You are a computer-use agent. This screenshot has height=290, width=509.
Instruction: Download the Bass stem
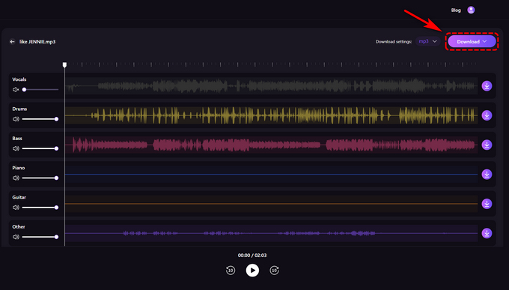tap(487, 145)
